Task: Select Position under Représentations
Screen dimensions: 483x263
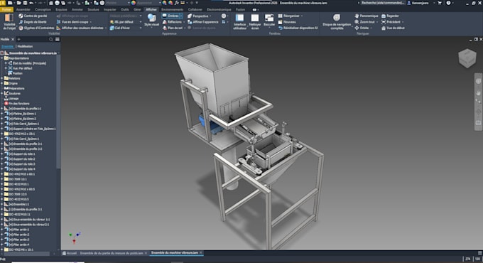Action: 15,73
